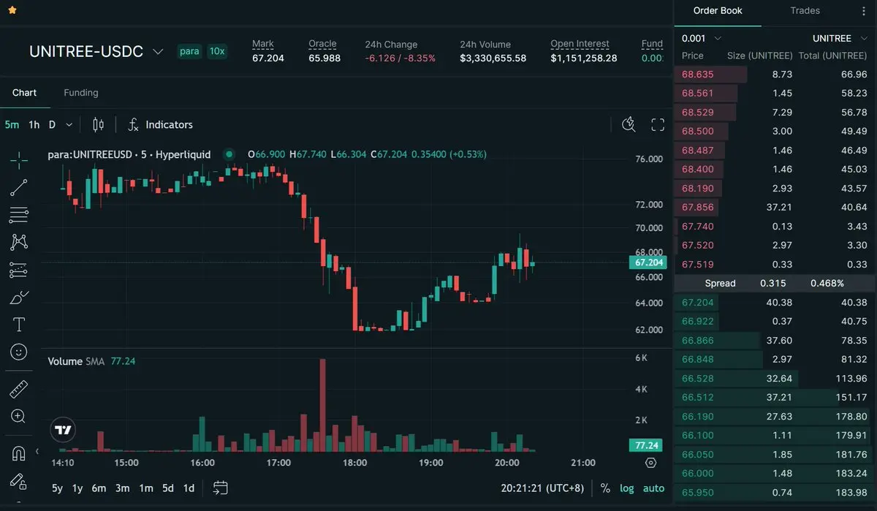Viewport: 877px width, 511px height.
Task: Activate the zoom in tool
Action: tap(19, 417)
